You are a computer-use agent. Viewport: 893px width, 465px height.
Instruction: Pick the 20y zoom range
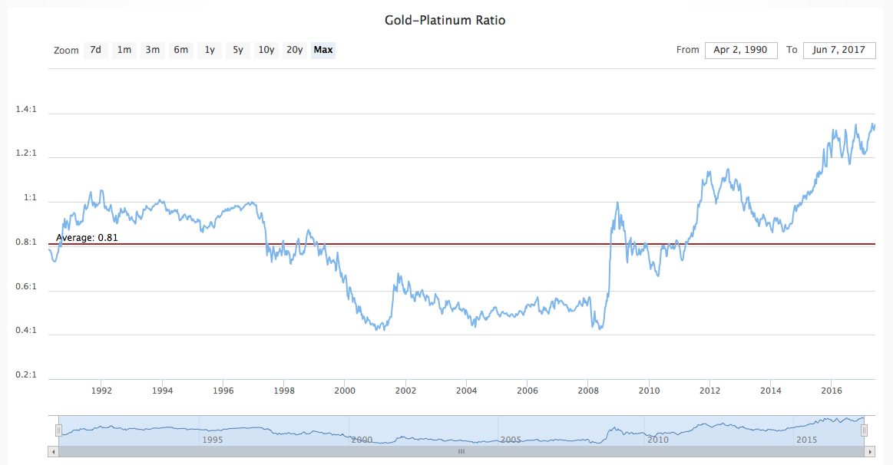point(295,50)
